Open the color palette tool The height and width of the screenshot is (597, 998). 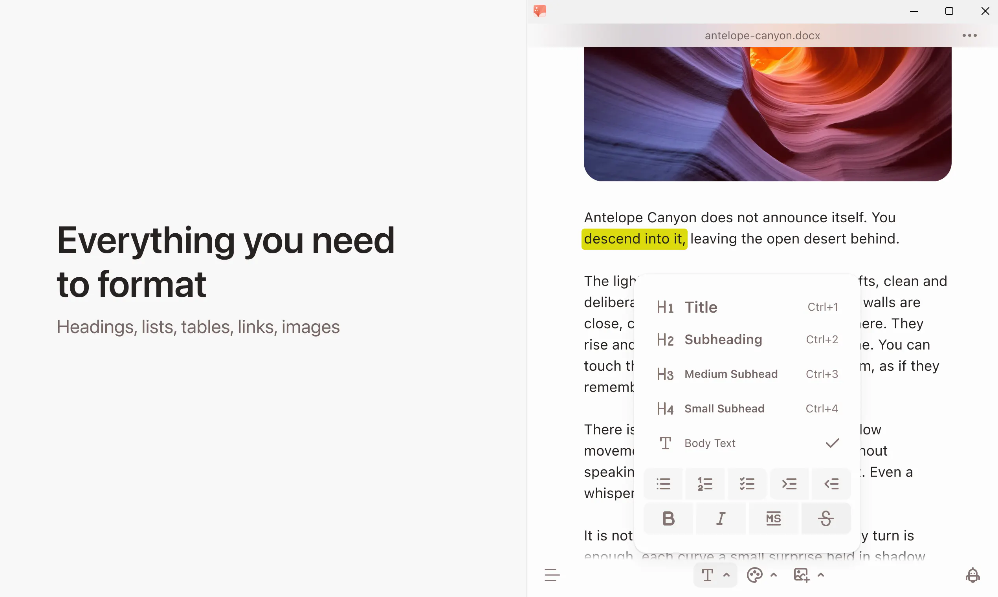pos(754,575)
